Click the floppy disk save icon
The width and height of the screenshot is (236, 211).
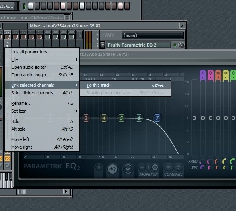[7, 166]
